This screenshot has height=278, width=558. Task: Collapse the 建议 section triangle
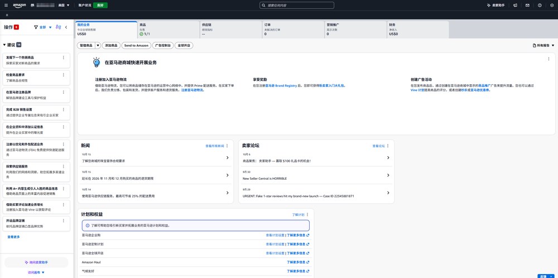pyautogui.click(x=4, y=45)
